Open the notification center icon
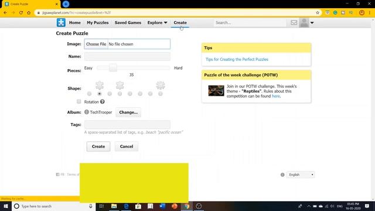The width and height of the screenshot is (375, 211). [367, 206]
